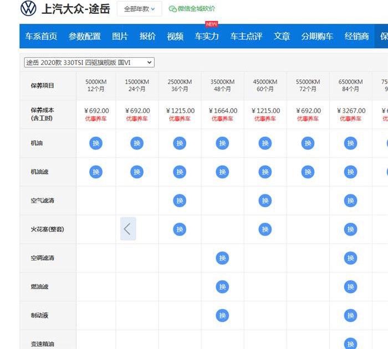Click 机油滤 换 icon at 25000KM
The image size is (388, 349).
point(180,172)
